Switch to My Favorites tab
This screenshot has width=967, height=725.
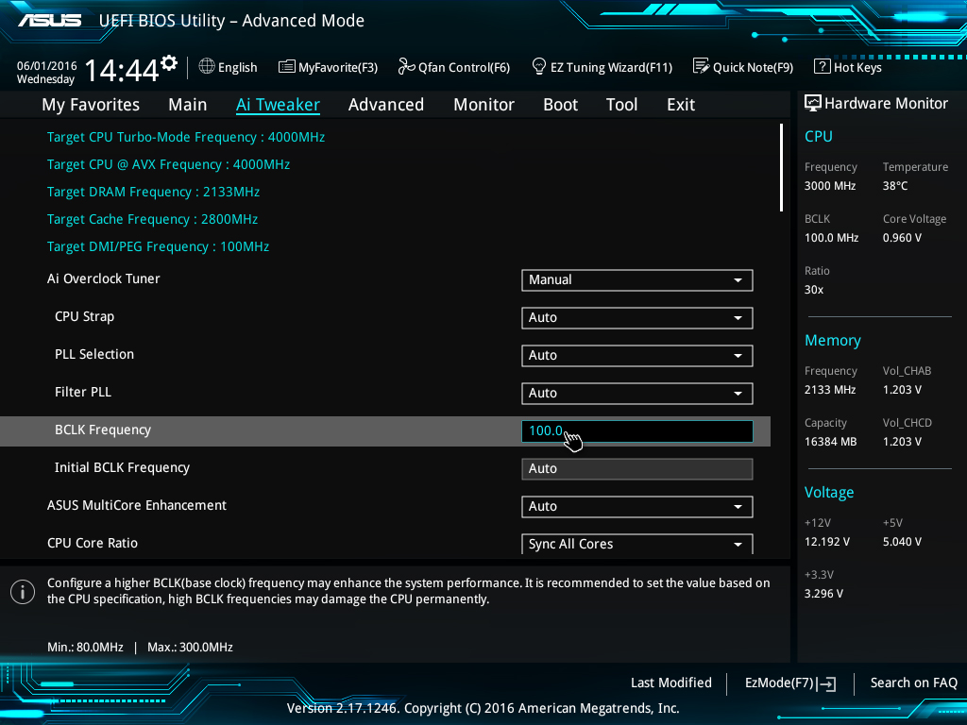pyautogui.click(x=91, y=105)
